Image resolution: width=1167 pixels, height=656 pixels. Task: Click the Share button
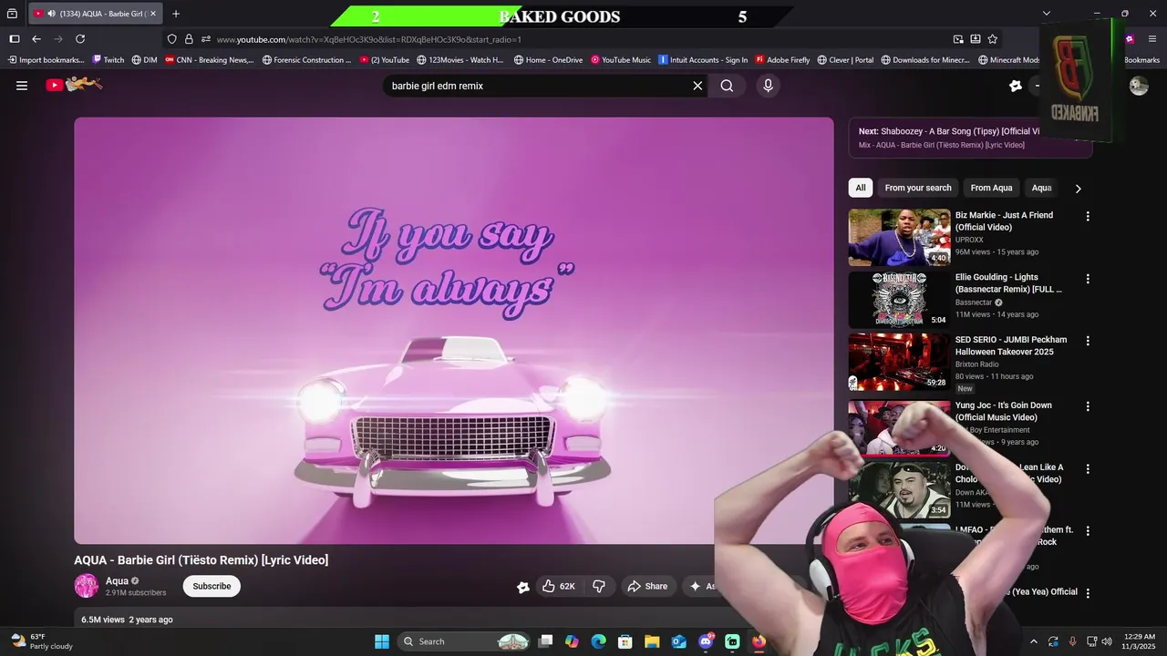coord(647,586)
